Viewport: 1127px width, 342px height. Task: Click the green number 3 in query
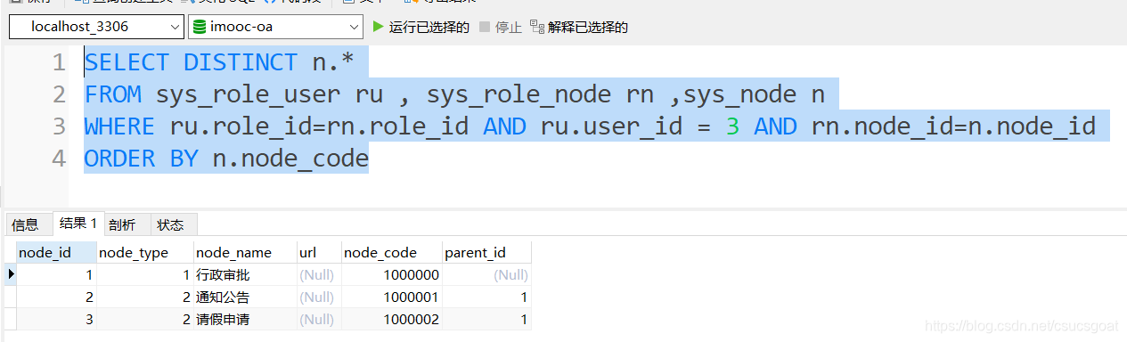[732, 126]
